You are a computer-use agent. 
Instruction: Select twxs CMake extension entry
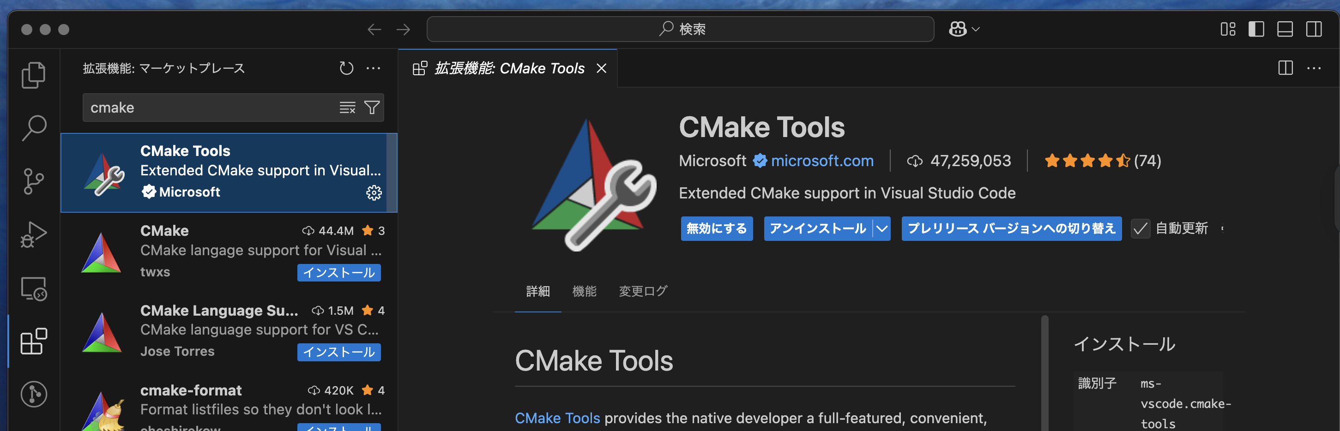229,252
